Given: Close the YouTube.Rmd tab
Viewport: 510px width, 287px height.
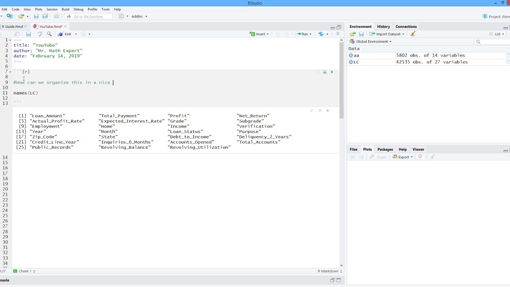Looking at the screenshot, I should point(65,27).
